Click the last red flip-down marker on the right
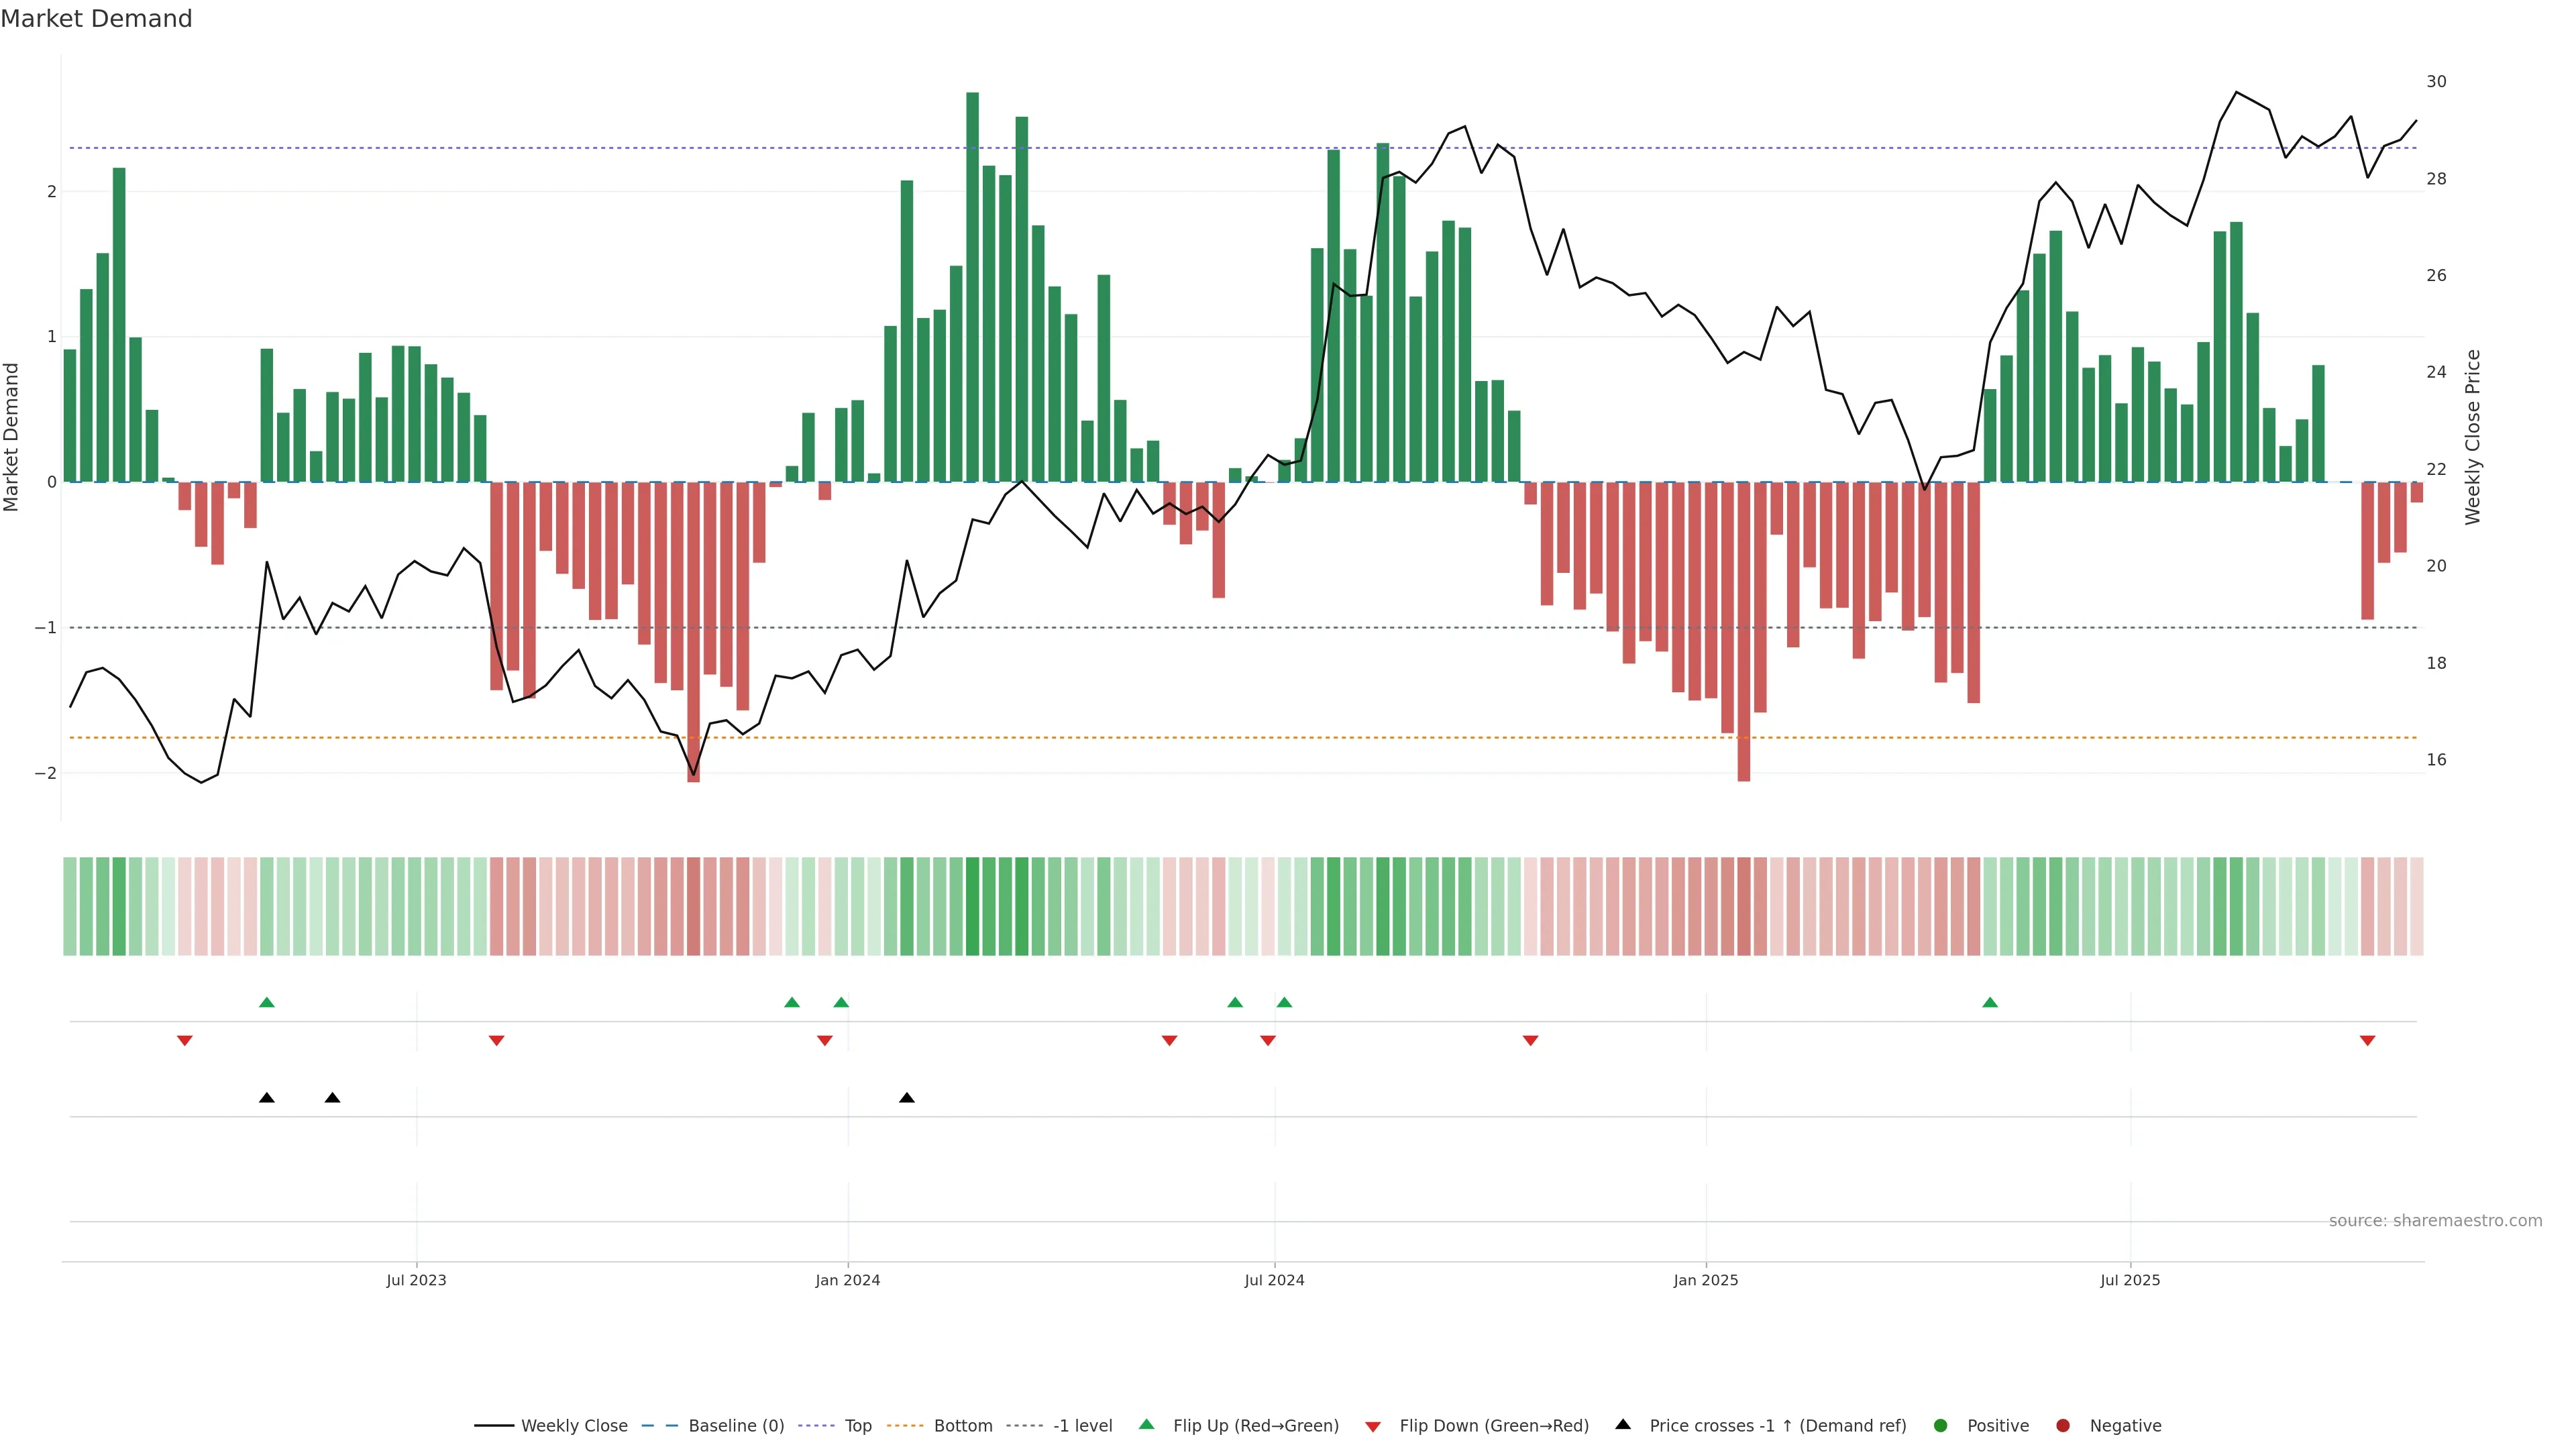The width and height of the screenshot is (2576, 1449). tap(2367, 1041)
